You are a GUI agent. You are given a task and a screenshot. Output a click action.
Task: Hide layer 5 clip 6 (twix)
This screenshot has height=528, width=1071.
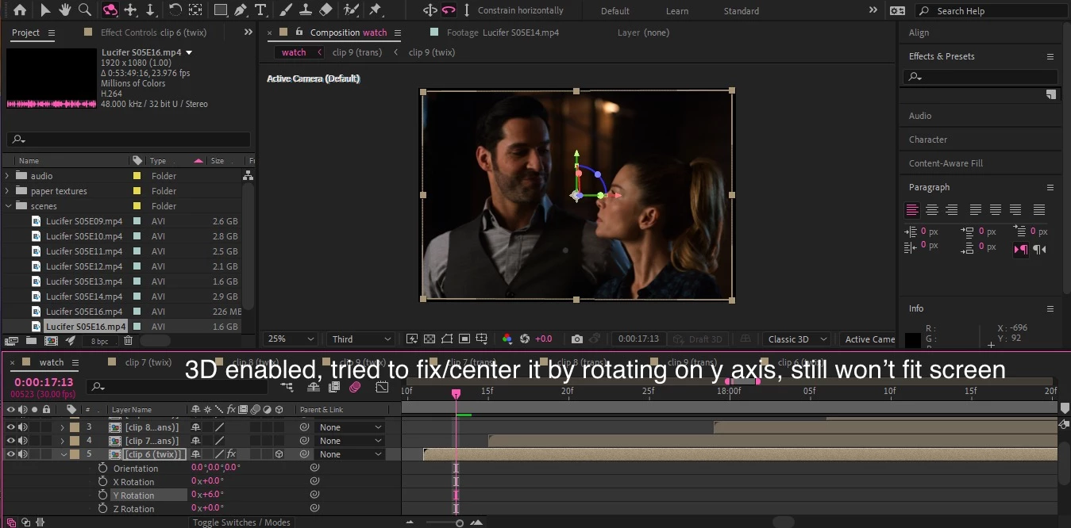point(11,454)
